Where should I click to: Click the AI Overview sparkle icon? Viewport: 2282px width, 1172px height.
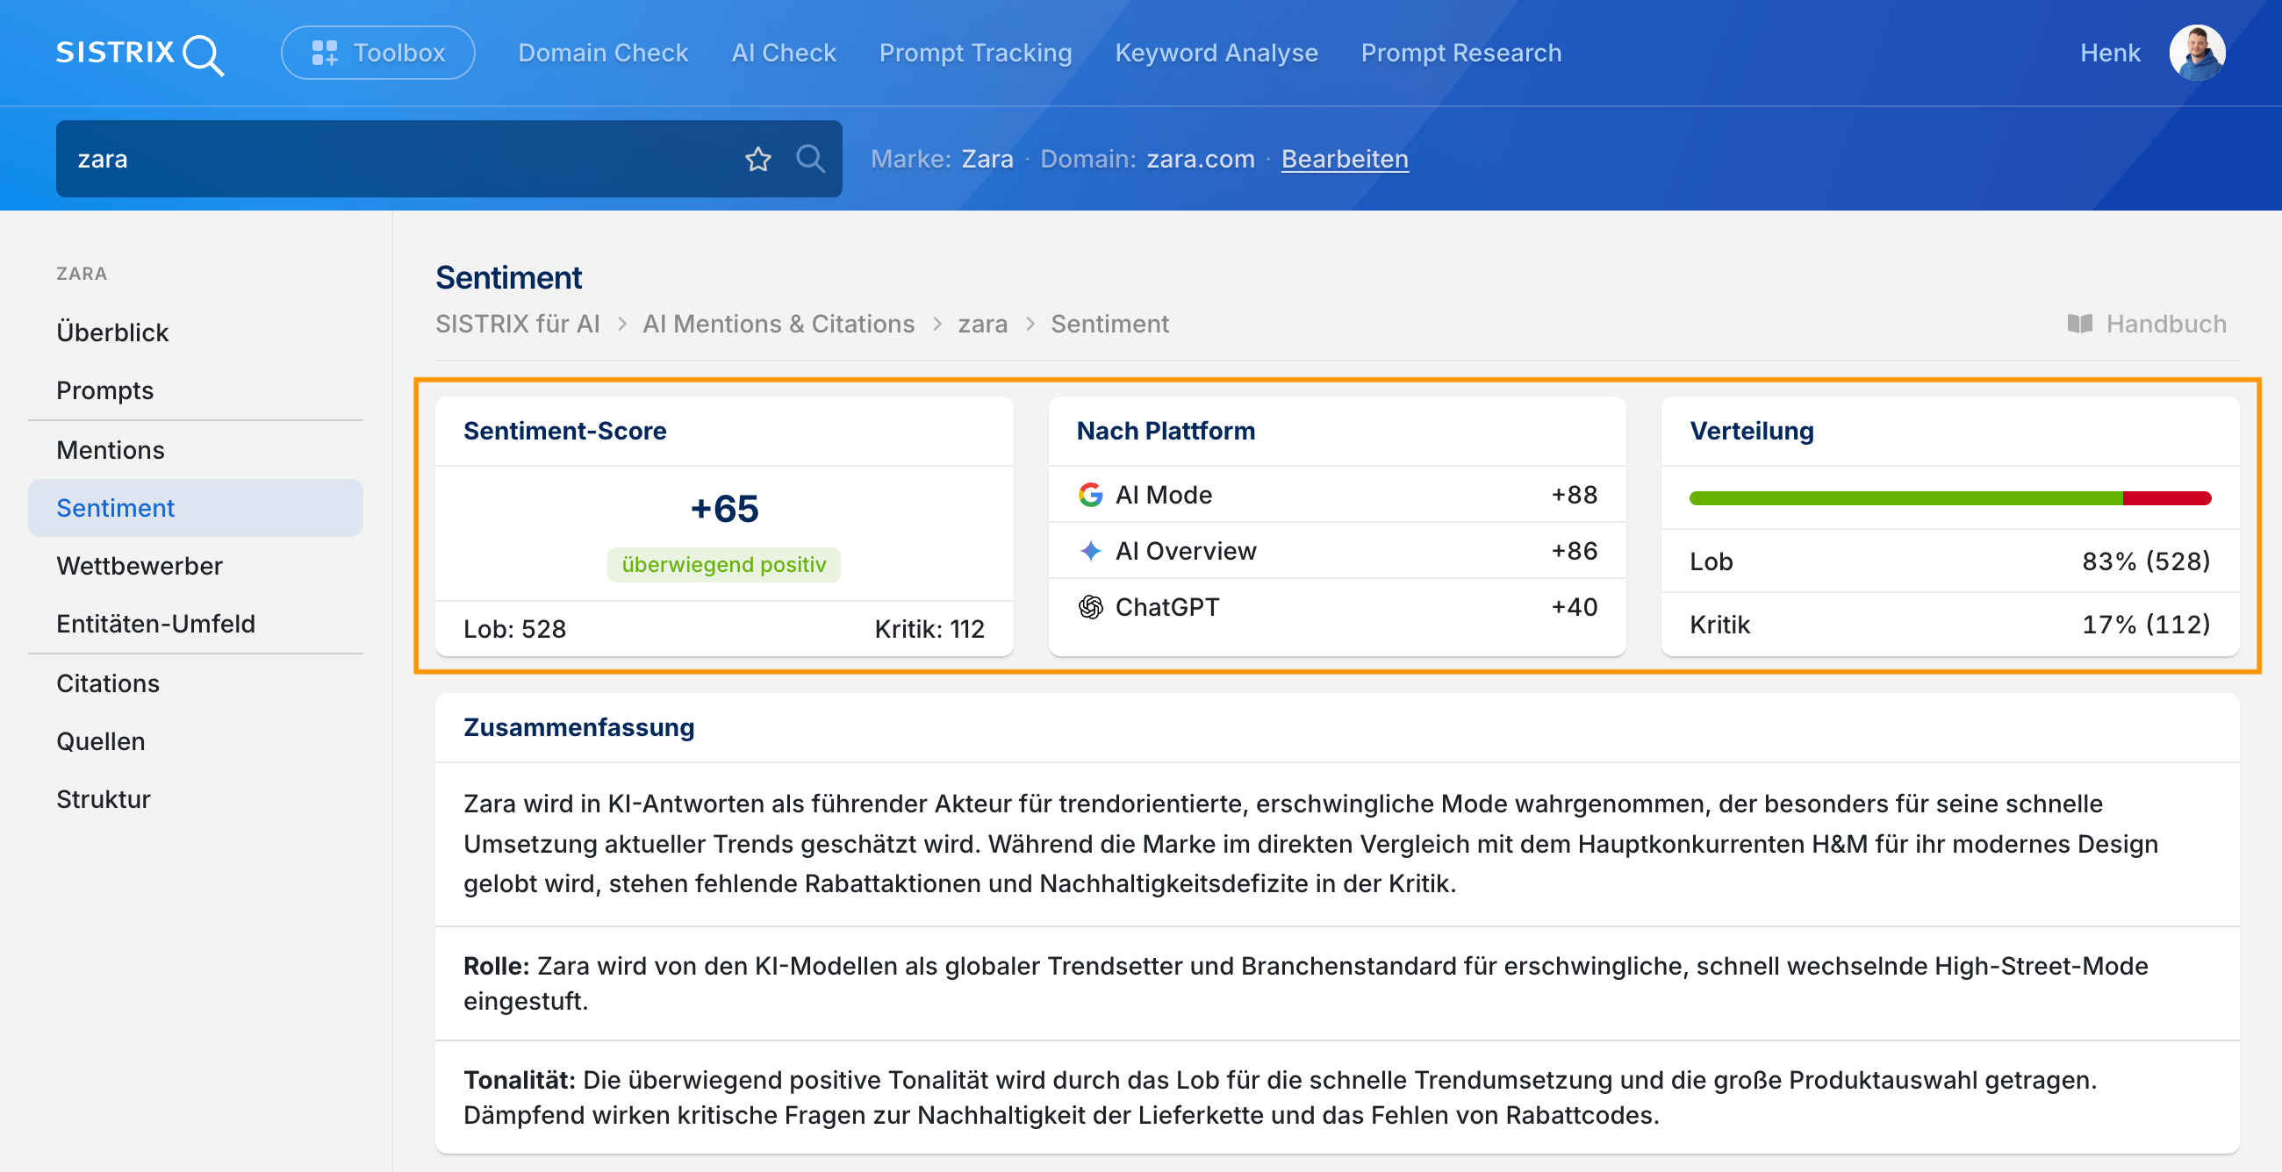tap(1090, 551)
